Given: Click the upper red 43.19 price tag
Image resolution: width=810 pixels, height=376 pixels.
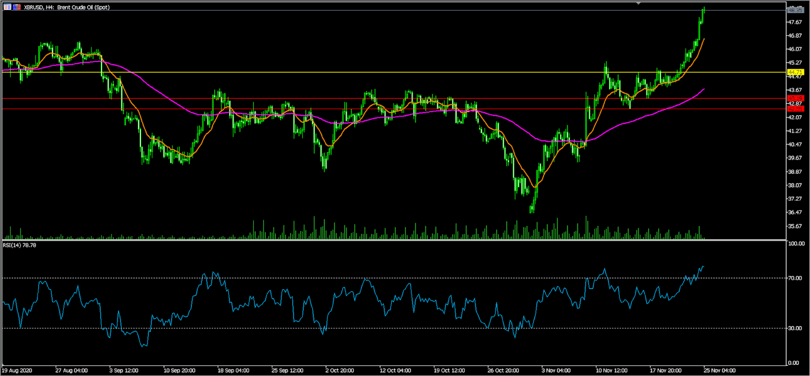Looking at the screenshot, I should coord(795,98).
